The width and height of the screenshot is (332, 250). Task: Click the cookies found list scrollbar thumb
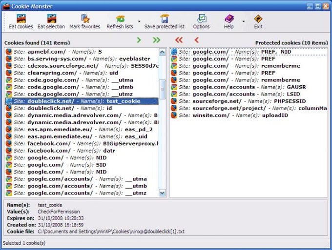pyautogui.click(x=163, y=89)
